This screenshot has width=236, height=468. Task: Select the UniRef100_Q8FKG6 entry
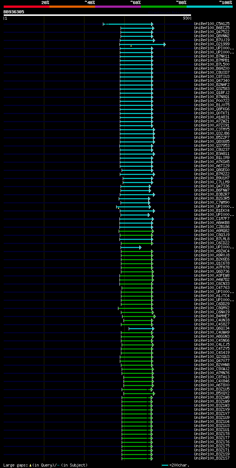point(212,109)
